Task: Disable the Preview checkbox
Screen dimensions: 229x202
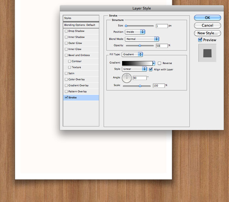Action: [200, 40]
